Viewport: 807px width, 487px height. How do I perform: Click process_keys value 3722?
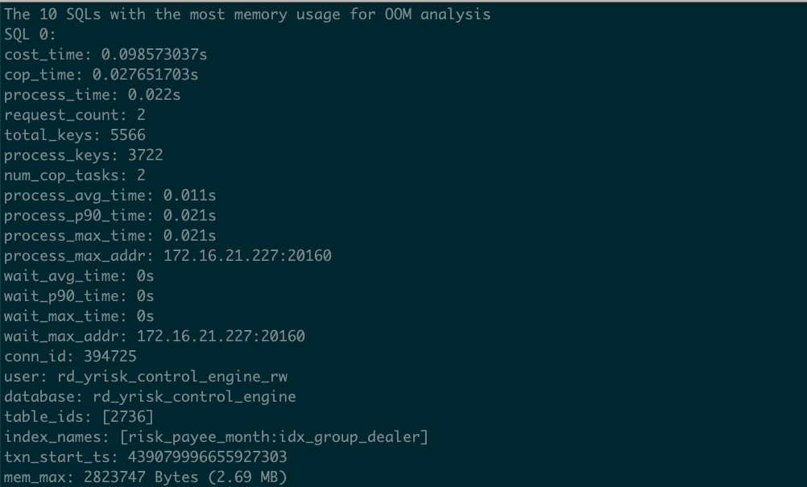click(x=145, y=155)
